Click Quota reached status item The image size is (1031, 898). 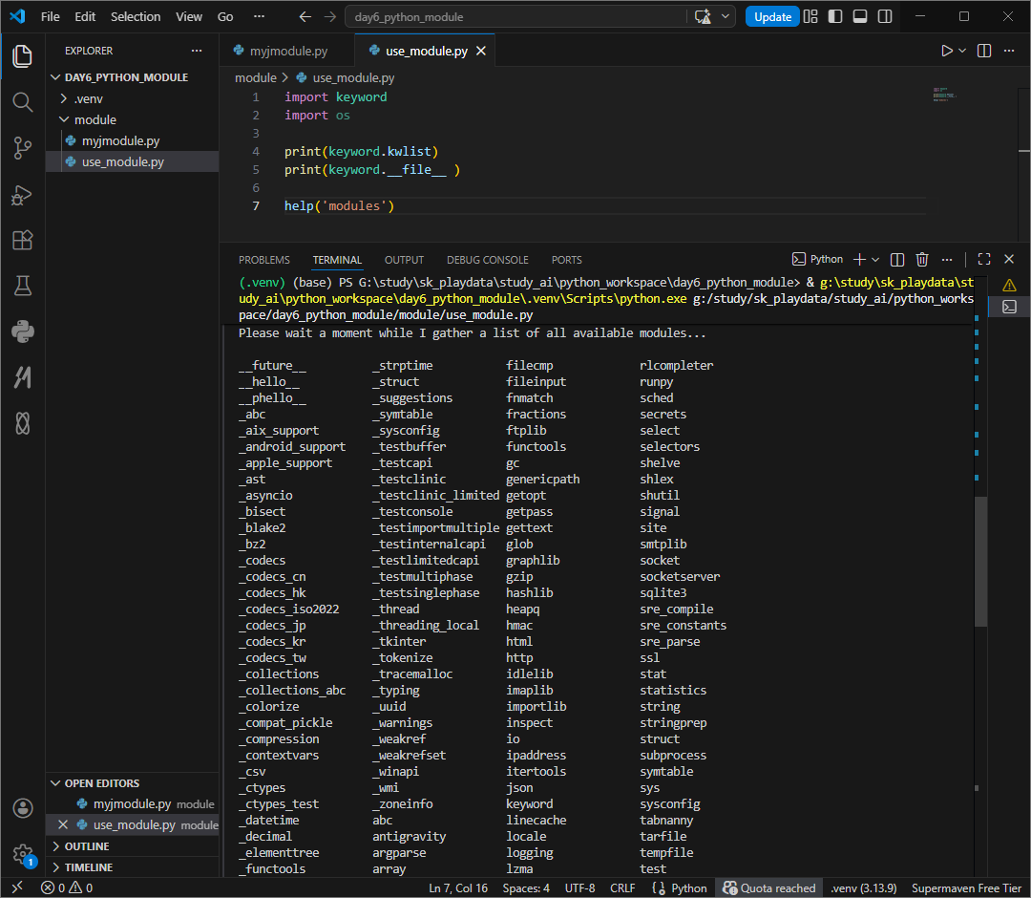768,887
